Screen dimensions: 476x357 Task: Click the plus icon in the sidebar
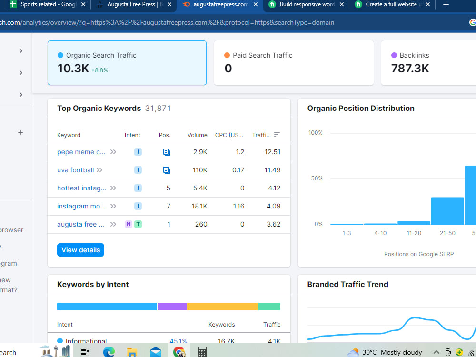point(20,133)
